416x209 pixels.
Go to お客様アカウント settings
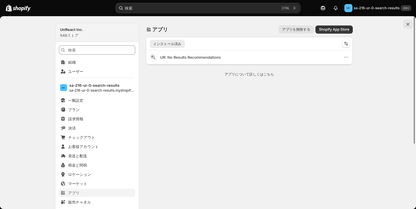tap(97, 147)
